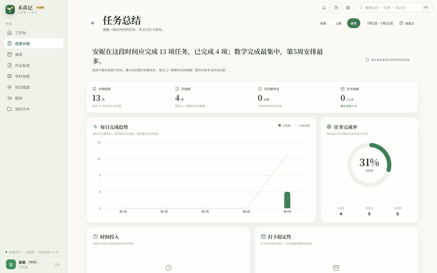Image resolution: width=437 pixels, height=273 pixels.
Task: Click the 已完成 file-check icon in stats
Action: tap(177, 89)
